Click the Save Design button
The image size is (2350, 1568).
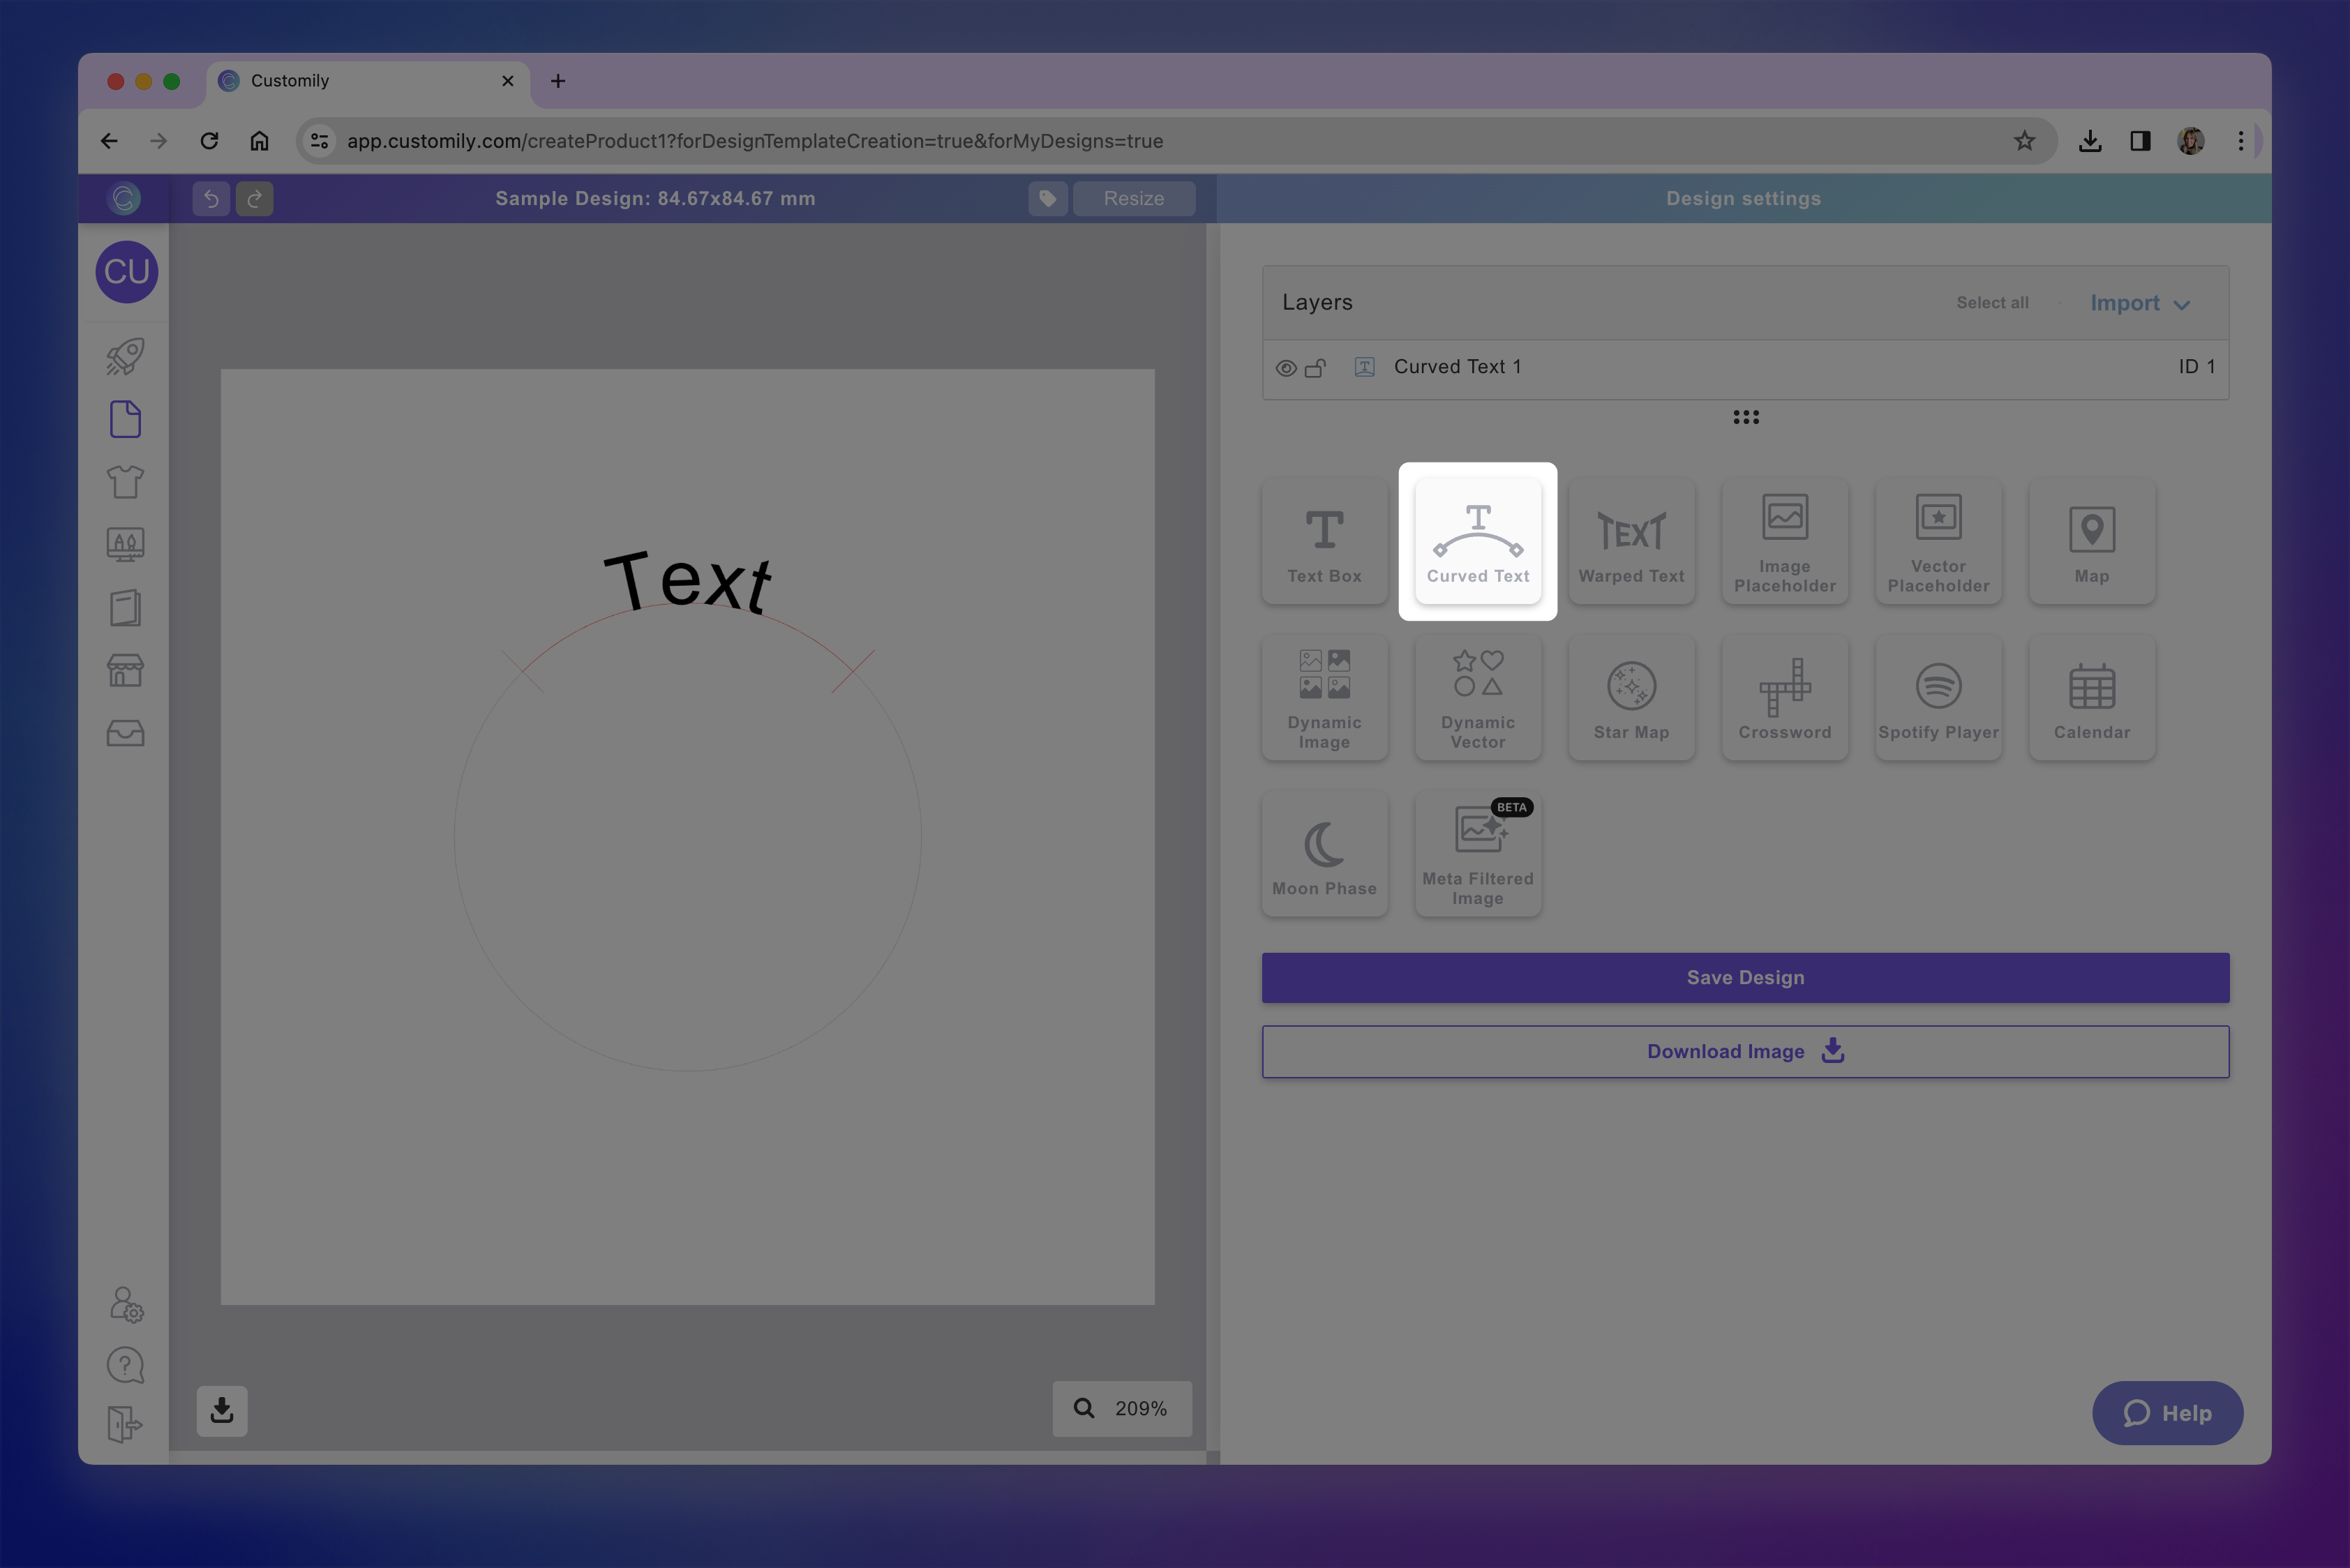(x=1745, y=977)
